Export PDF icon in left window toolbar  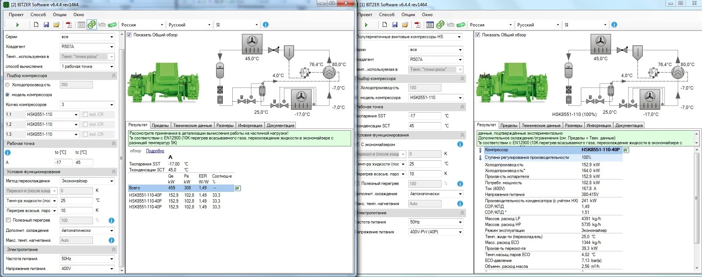(69, 25)
